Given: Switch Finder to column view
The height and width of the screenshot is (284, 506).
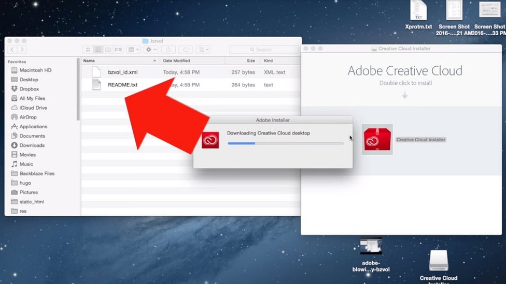Looking at the screenshot, I should tap(108, 50).
